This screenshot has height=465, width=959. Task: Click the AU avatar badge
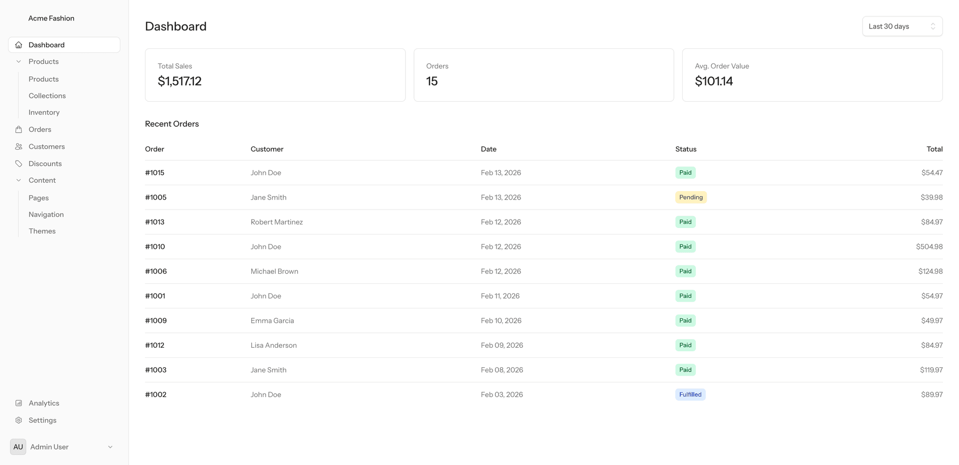tap(18, 447)
